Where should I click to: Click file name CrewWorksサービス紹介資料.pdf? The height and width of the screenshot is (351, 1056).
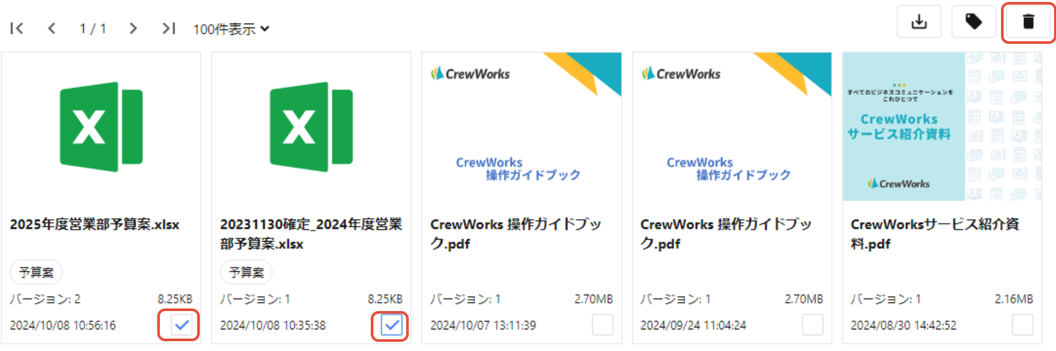tap(935, 234)
